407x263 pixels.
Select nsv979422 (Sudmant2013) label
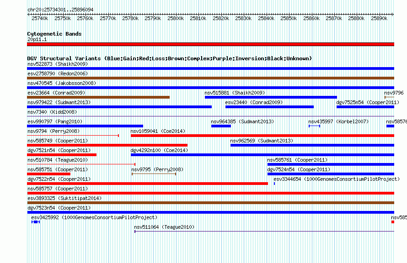59,102
